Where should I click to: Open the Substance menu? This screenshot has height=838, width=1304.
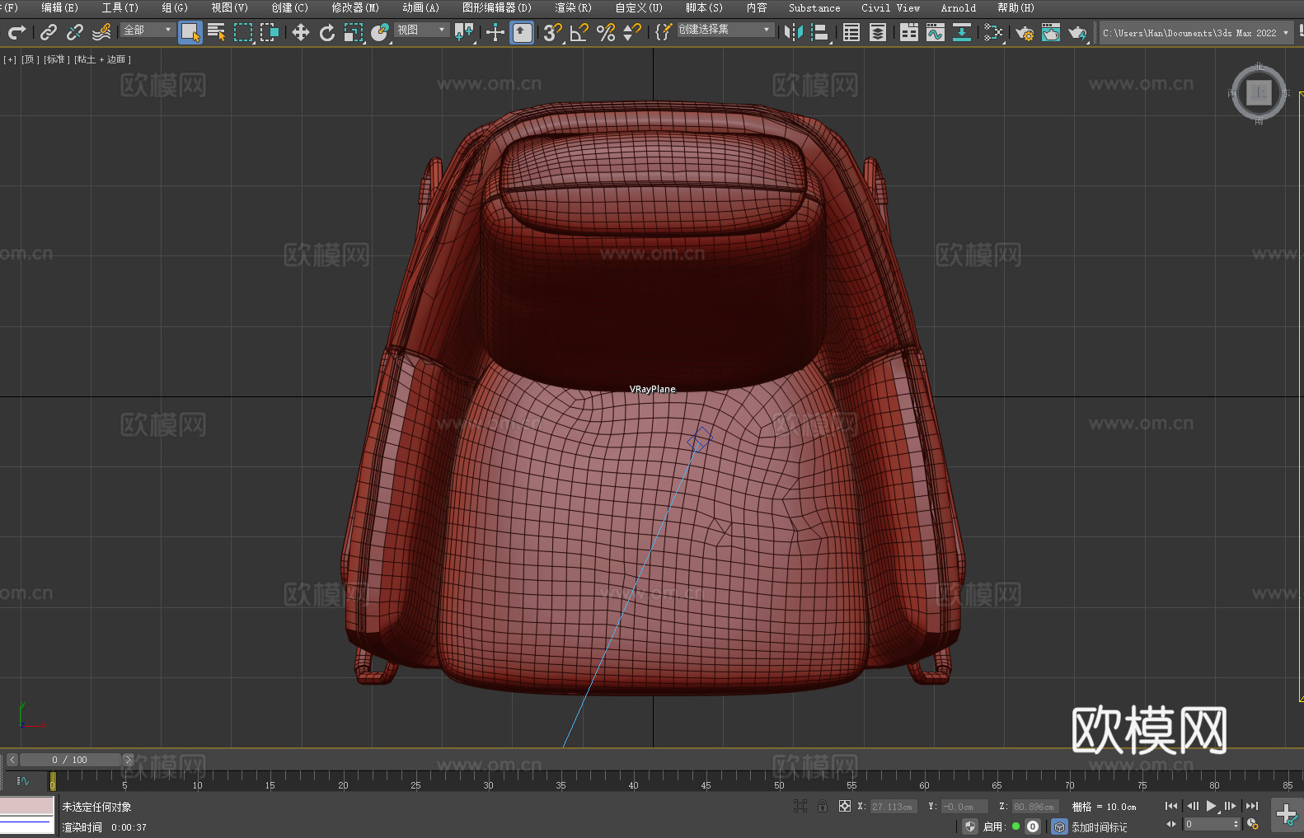pos(814,7)
